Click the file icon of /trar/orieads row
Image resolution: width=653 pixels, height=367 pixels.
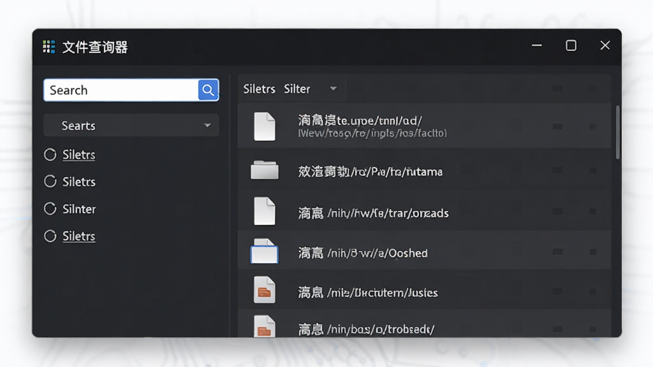click(x=265, y=212)
